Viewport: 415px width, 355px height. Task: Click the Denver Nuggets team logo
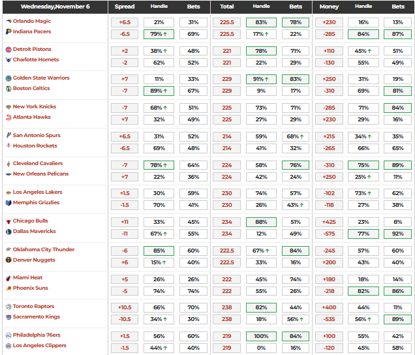tap(8, 260)
